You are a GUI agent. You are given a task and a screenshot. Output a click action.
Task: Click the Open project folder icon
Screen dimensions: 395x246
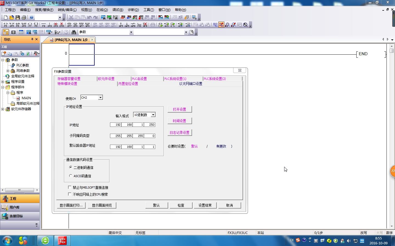coord(12,17)
